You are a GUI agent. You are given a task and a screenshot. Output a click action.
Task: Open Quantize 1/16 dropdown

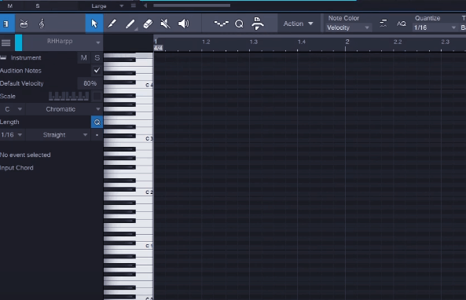(x=435, y=27)
